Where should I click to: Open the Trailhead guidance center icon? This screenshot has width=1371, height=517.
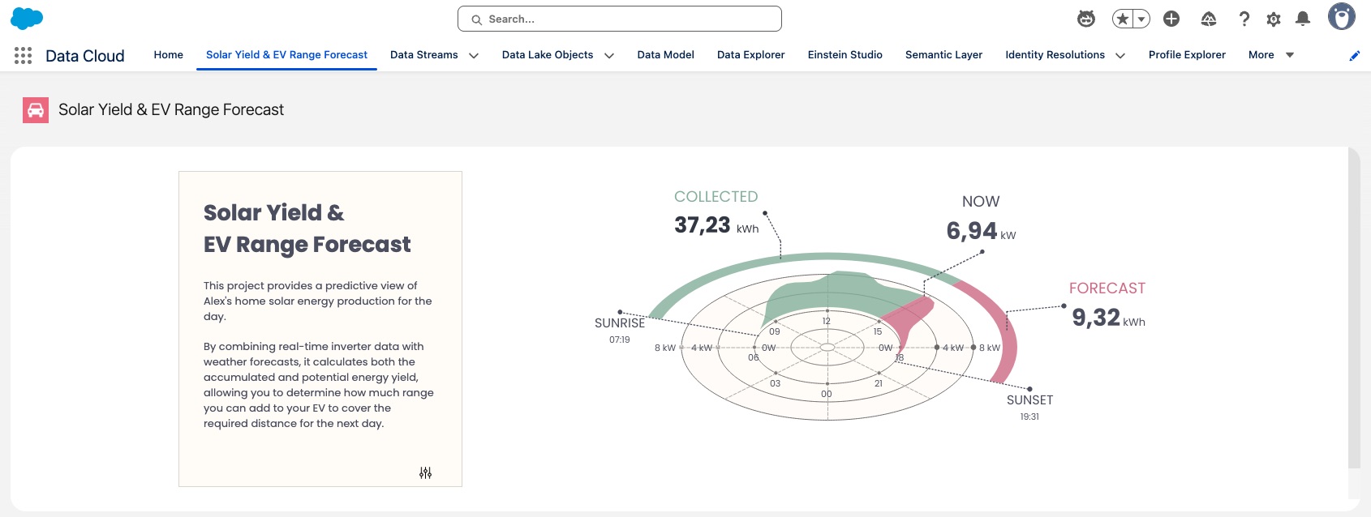click(x=1209, y=19)
